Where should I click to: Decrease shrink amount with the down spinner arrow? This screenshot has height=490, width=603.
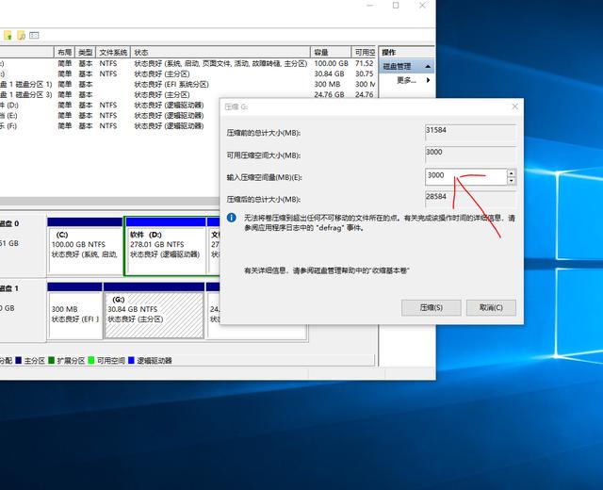coord(512,181)
